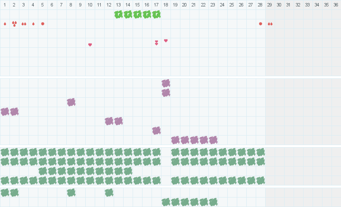This screenshot has width=341, height=207.
Task: Click the day 36 column header
Action: 336,5
